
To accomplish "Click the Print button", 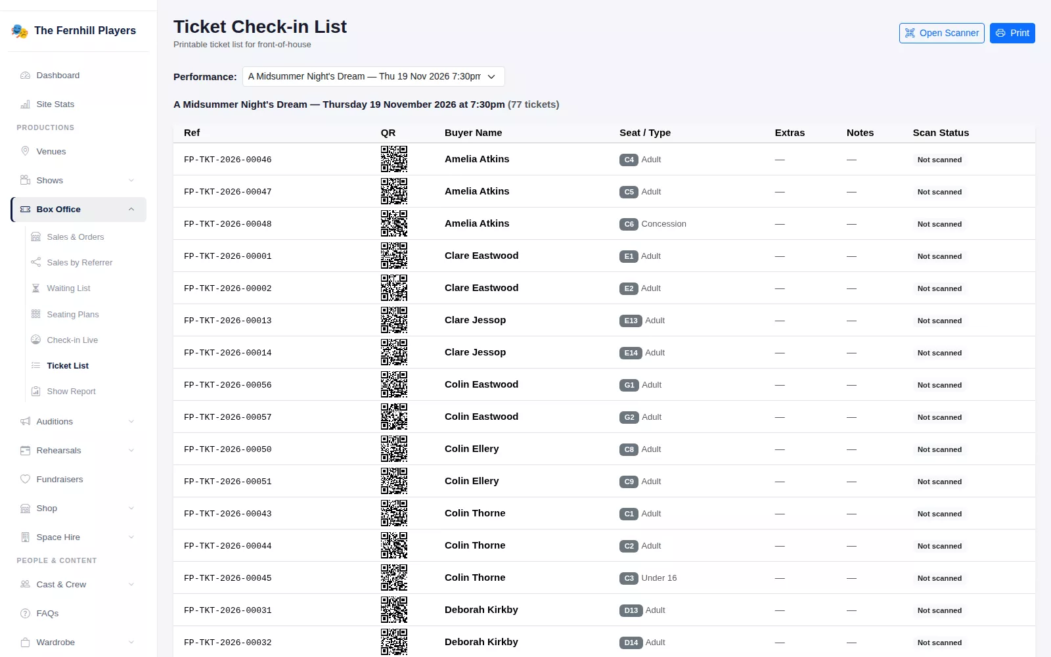I will pyautogui.click(x=1012, y=33).
